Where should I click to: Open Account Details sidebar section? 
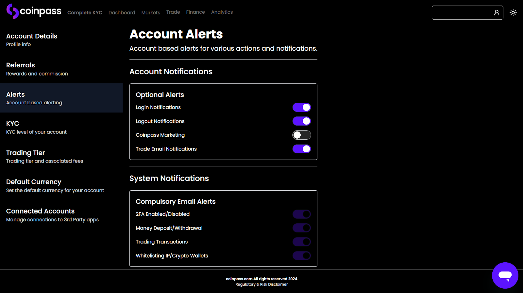point(32,40)
